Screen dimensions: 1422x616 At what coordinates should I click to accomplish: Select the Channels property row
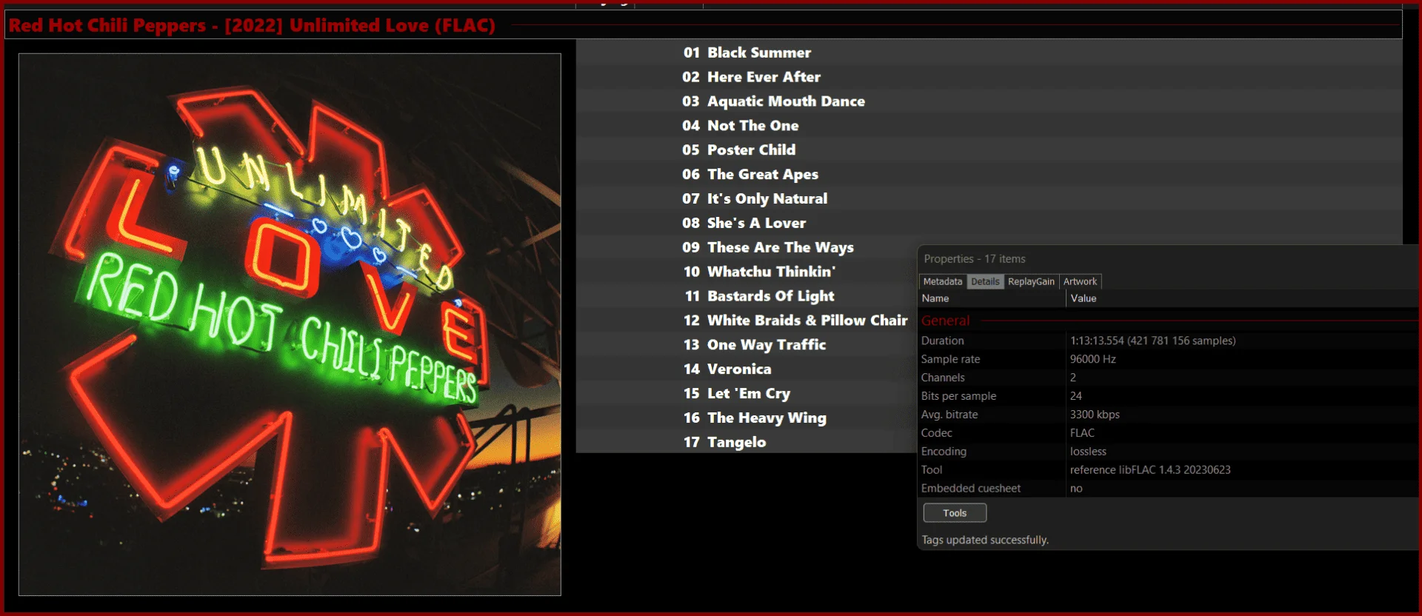click(1168, 378)
